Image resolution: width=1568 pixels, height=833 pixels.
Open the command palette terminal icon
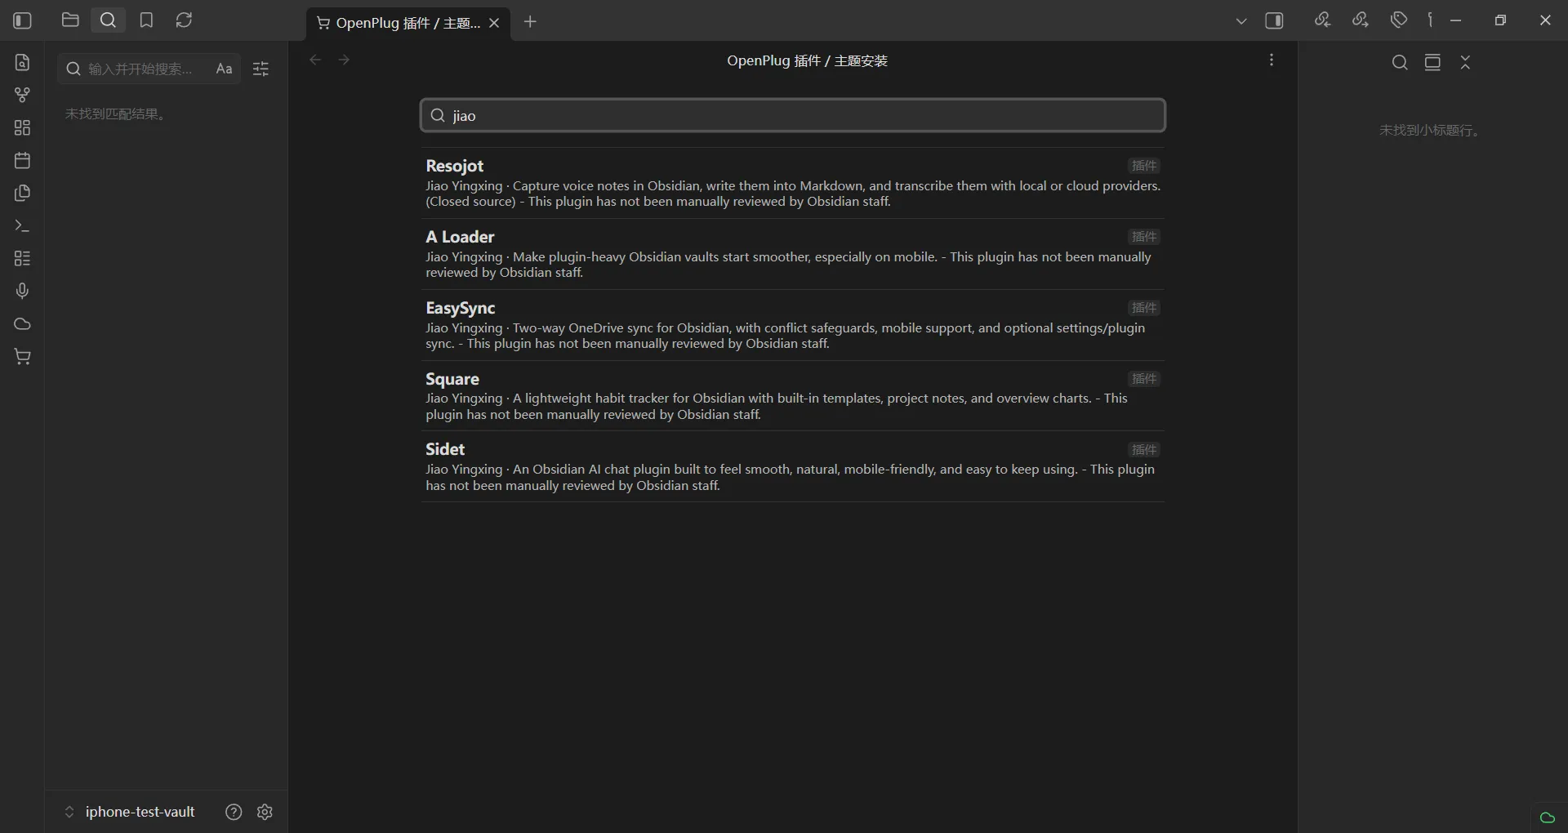point(22,225)
